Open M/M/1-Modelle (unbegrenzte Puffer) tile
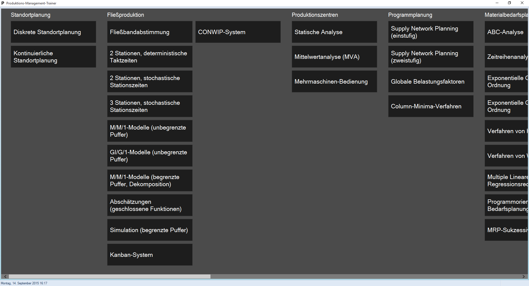Image resolution: width=529 pixels, height=286 pixels. (150, 131)
